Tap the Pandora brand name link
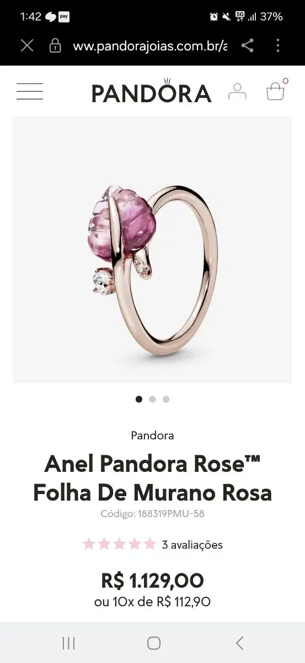 point(152,435)
